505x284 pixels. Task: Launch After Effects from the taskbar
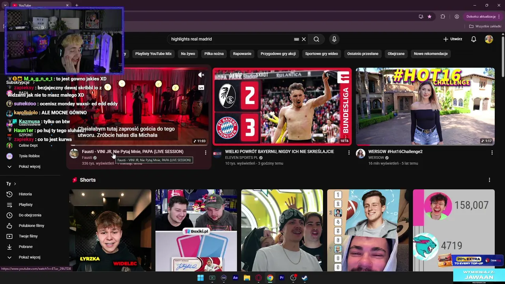click(x=236, y=278)
